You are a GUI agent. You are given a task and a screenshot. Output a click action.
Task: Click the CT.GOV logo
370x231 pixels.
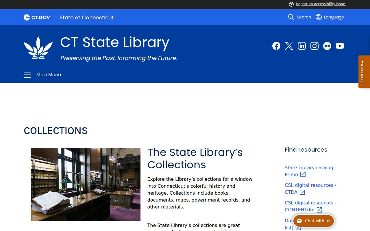37,17
